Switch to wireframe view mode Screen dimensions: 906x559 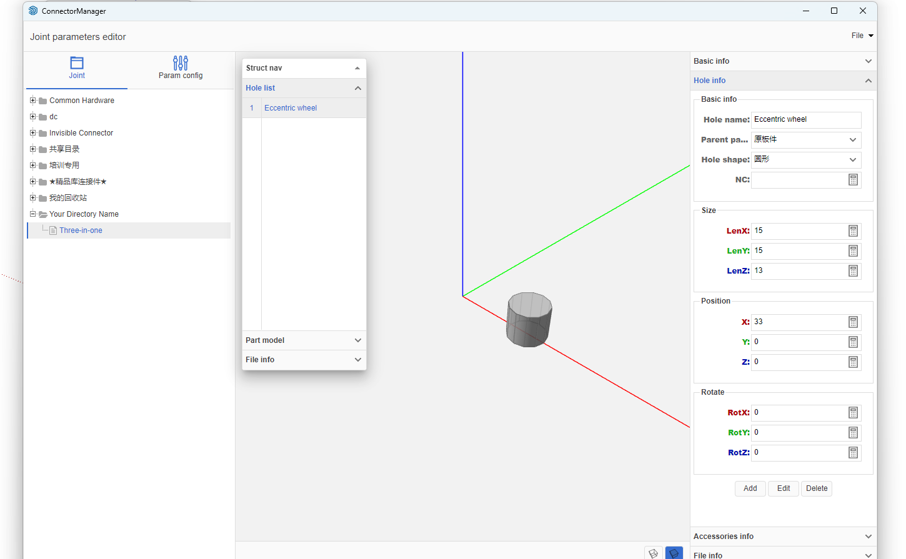tap(653, 553)
